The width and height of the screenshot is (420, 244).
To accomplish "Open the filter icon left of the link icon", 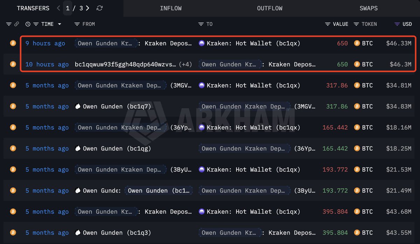I will (x=9, y=24).
